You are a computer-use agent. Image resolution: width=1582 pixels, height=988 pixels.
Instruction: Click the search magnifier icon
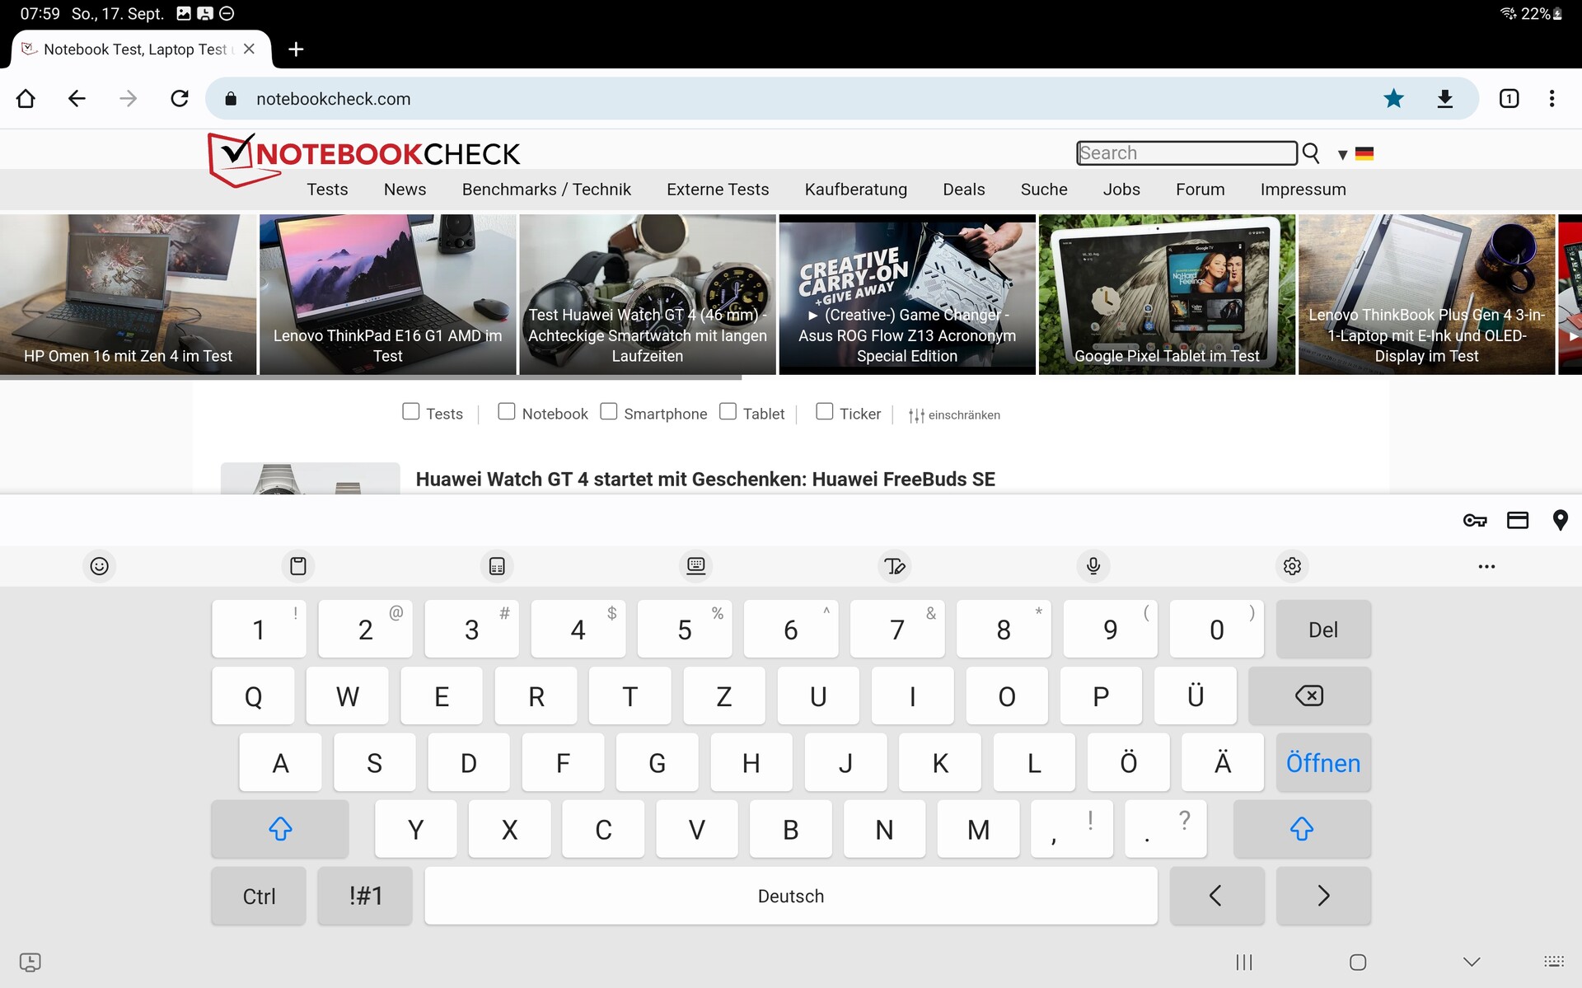coord(1311,153)
